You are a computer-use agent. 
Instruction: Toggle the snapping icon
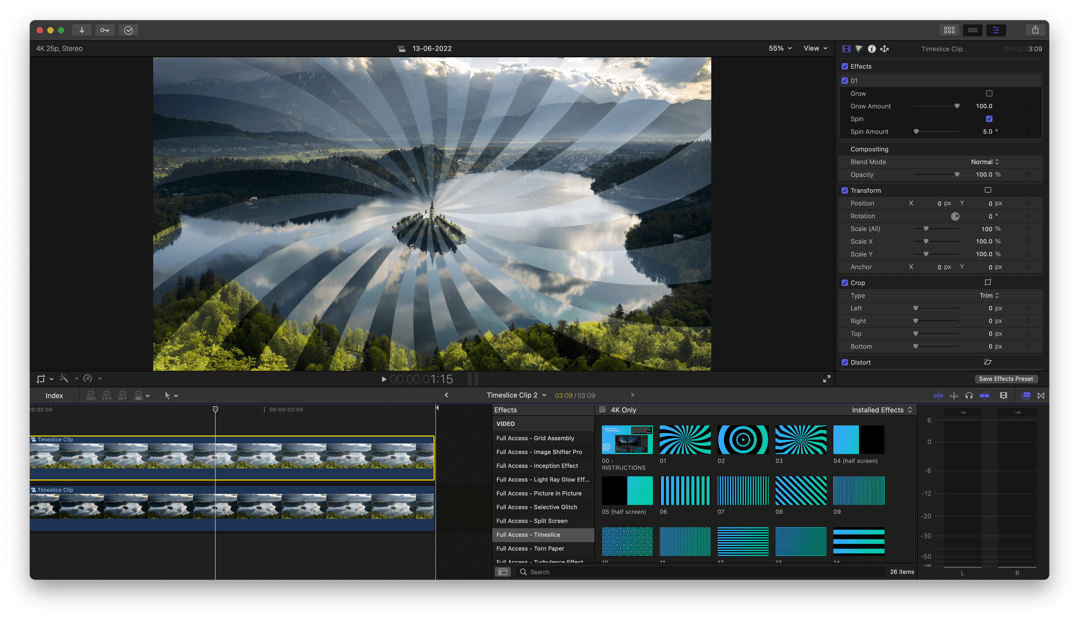click(984, 396)
